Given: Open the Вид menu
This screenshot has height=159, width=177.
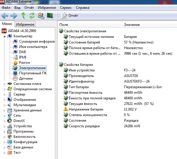Looking at the screenshot, I should pyautogui.click(x=17, y=8).
